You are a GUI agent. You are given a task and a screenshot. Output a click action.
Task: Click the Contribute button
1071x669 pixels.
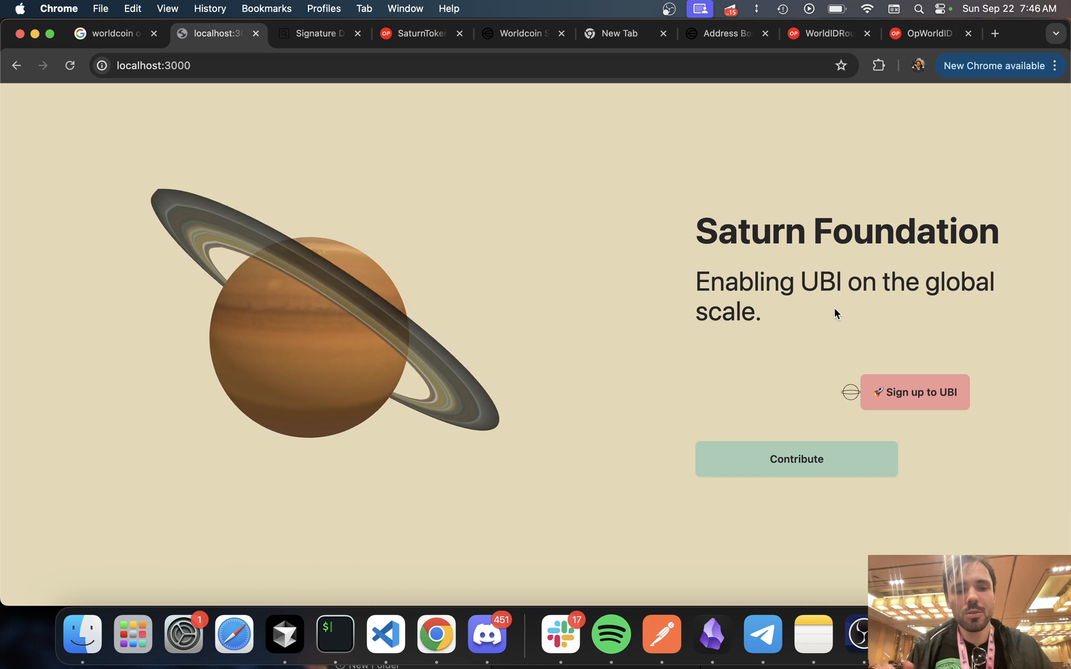pos(796,459)
